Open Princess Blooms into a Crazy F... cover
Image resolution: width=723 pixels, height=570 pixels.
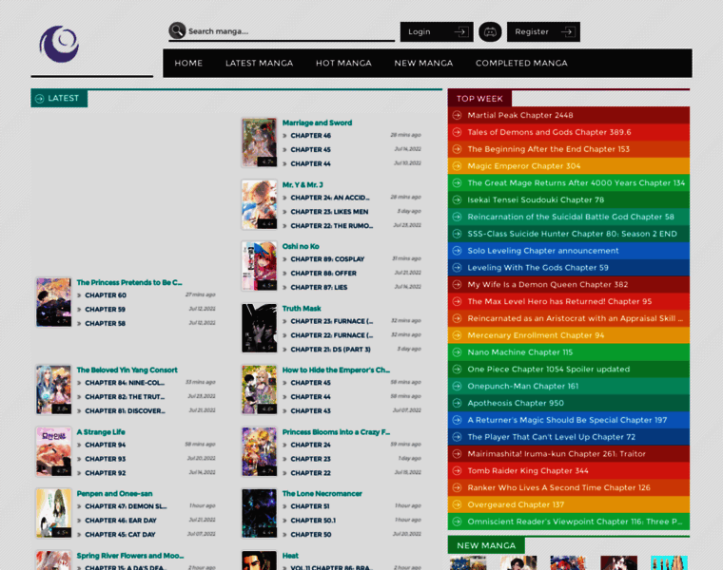259,451
